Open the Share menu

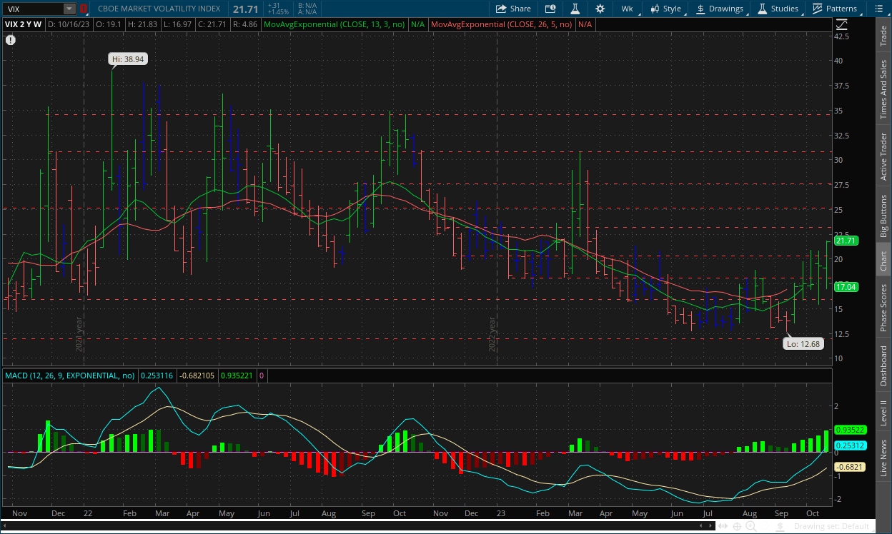point(513,9)
